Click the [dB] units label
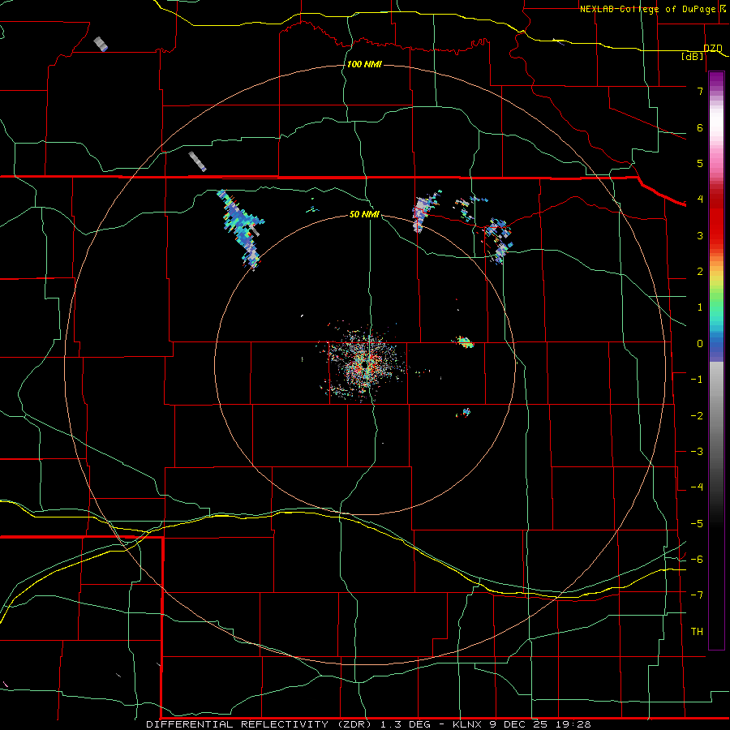The width and height of the screenshot is (730, 730). pyautogui.click(x=693, y=57)
